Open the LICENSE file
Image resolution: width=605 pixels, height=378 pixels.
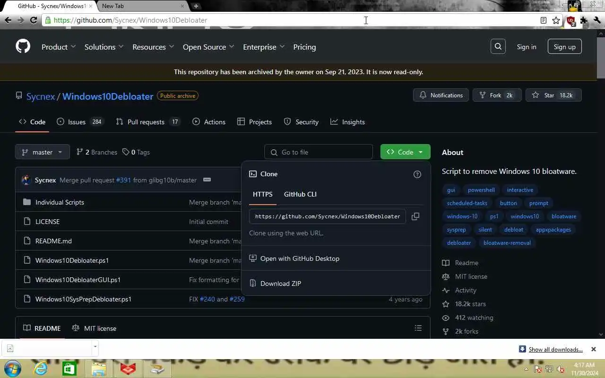coord(47,222)
